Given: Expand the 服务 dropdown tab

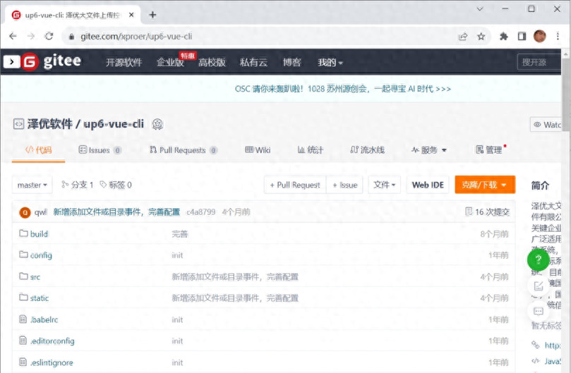Looking at the screenshot, I should point(429,150).
